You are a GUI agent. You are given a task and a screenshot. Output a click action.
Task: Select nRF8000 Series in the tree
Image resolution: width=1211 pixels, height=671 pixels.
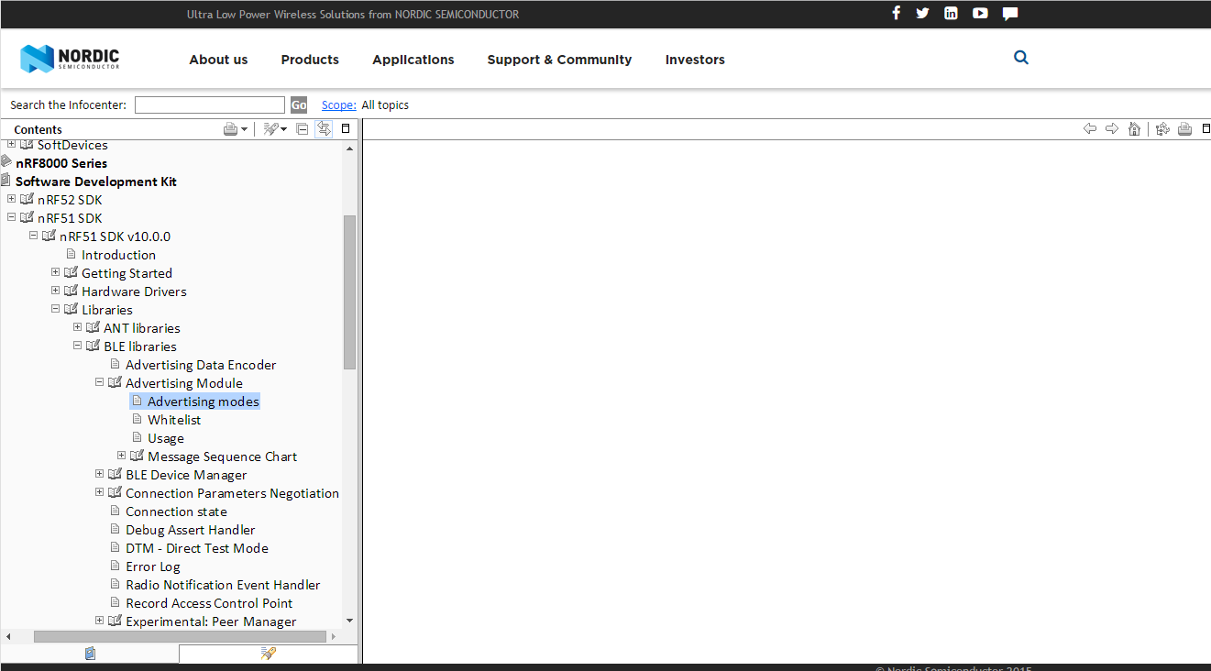61,163
